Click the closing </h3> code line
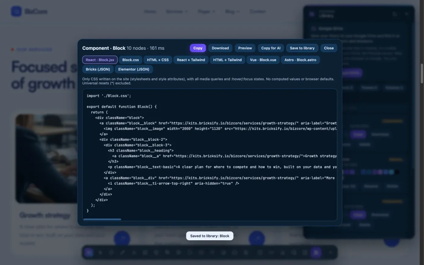 [113, 162]
